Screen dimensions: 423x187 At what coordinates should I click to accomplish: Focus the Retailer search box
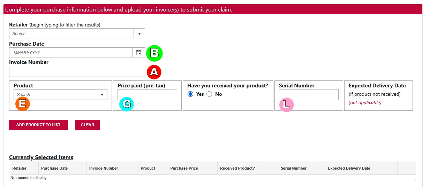(71, 34)
